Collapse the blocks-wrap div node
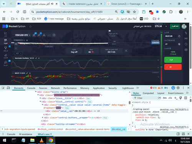Viewport: 192px width, 144px height. click(36, 92)
